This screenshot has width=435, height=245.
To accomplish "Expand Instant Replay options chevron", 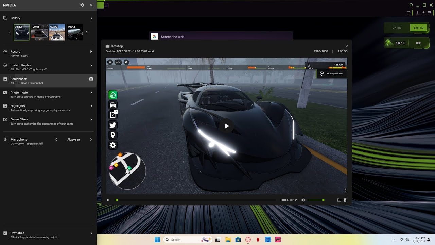I will tap(91, 65).
